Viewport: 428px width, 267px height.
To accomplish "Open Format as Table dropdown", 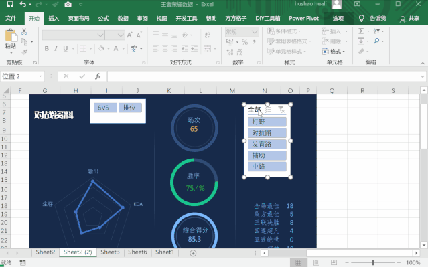I will point(289,41).
